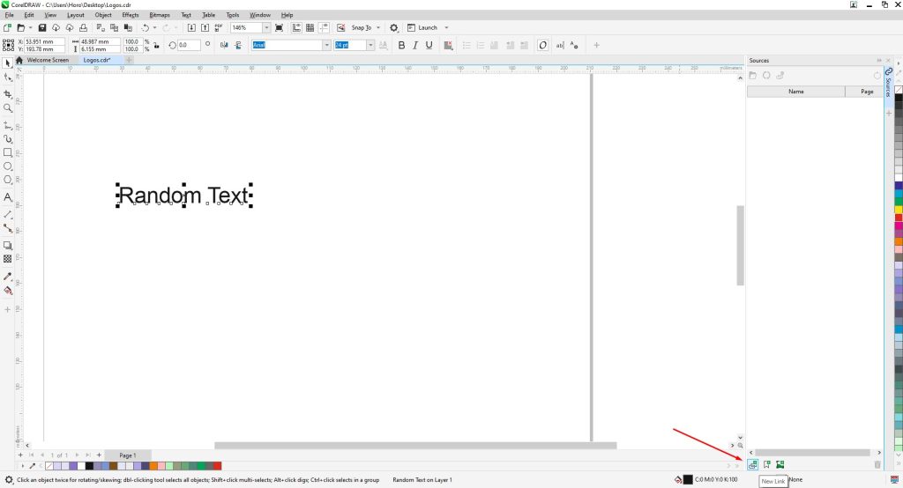Click the rotation angle input field

(x=189, y=45)
